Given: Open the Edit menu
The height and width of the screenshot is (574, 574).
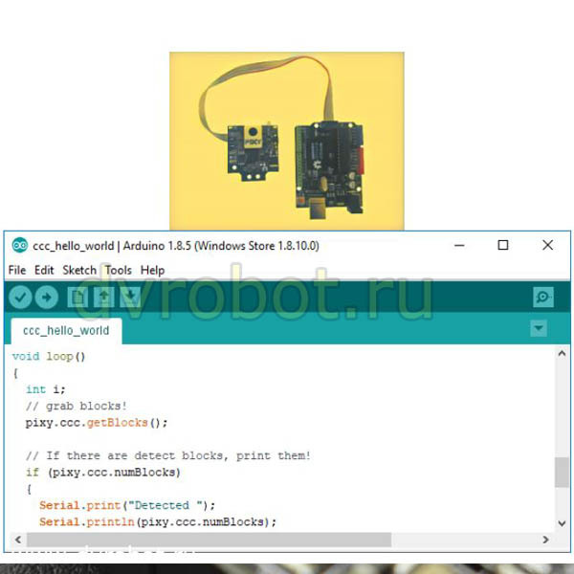Looking at the screenshot, I should pyautogui.click(x=44, y=270).
